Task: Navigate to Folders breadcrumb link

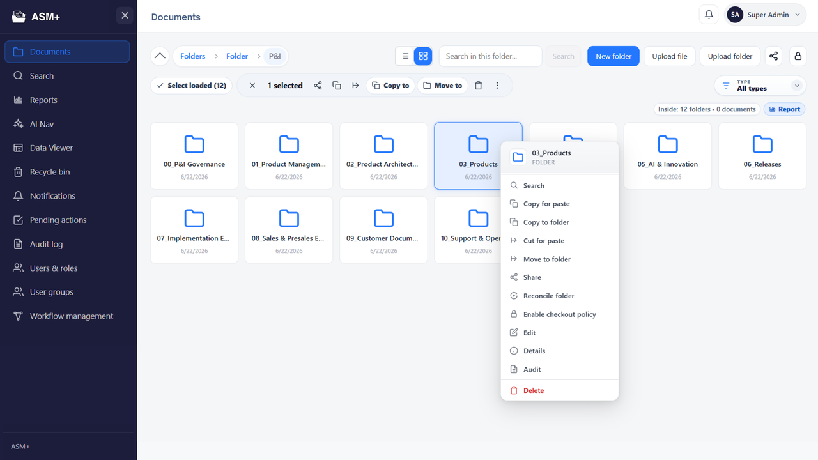Action: 193,56
